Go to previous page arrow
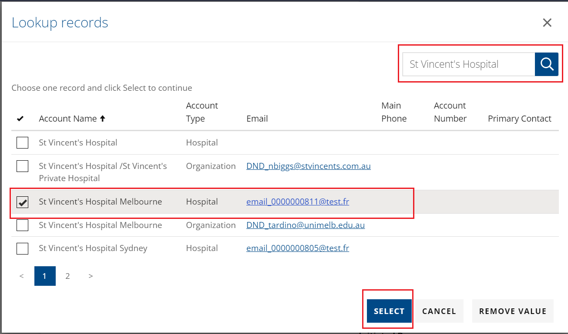Image resolution: width=568 pixels, height=334 pixels. click(21, 276)
